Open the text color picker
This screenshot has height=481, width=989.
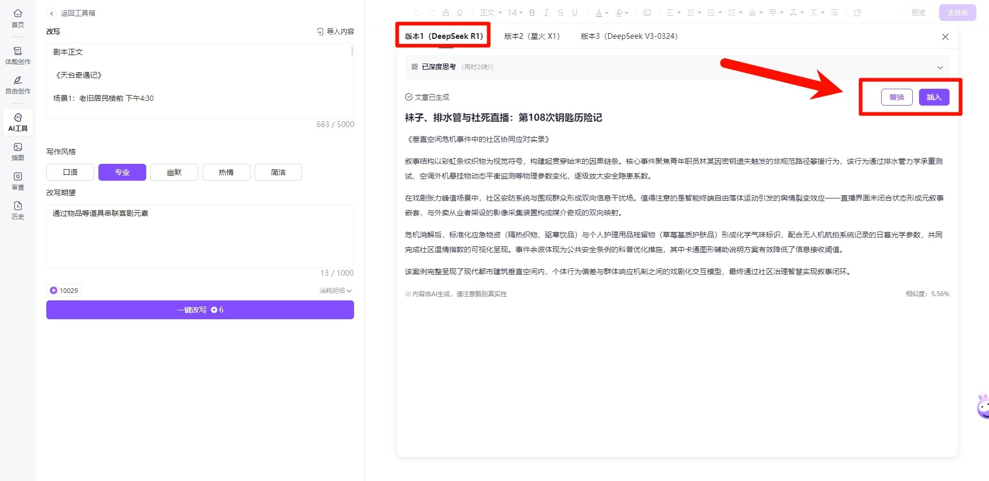600,12
